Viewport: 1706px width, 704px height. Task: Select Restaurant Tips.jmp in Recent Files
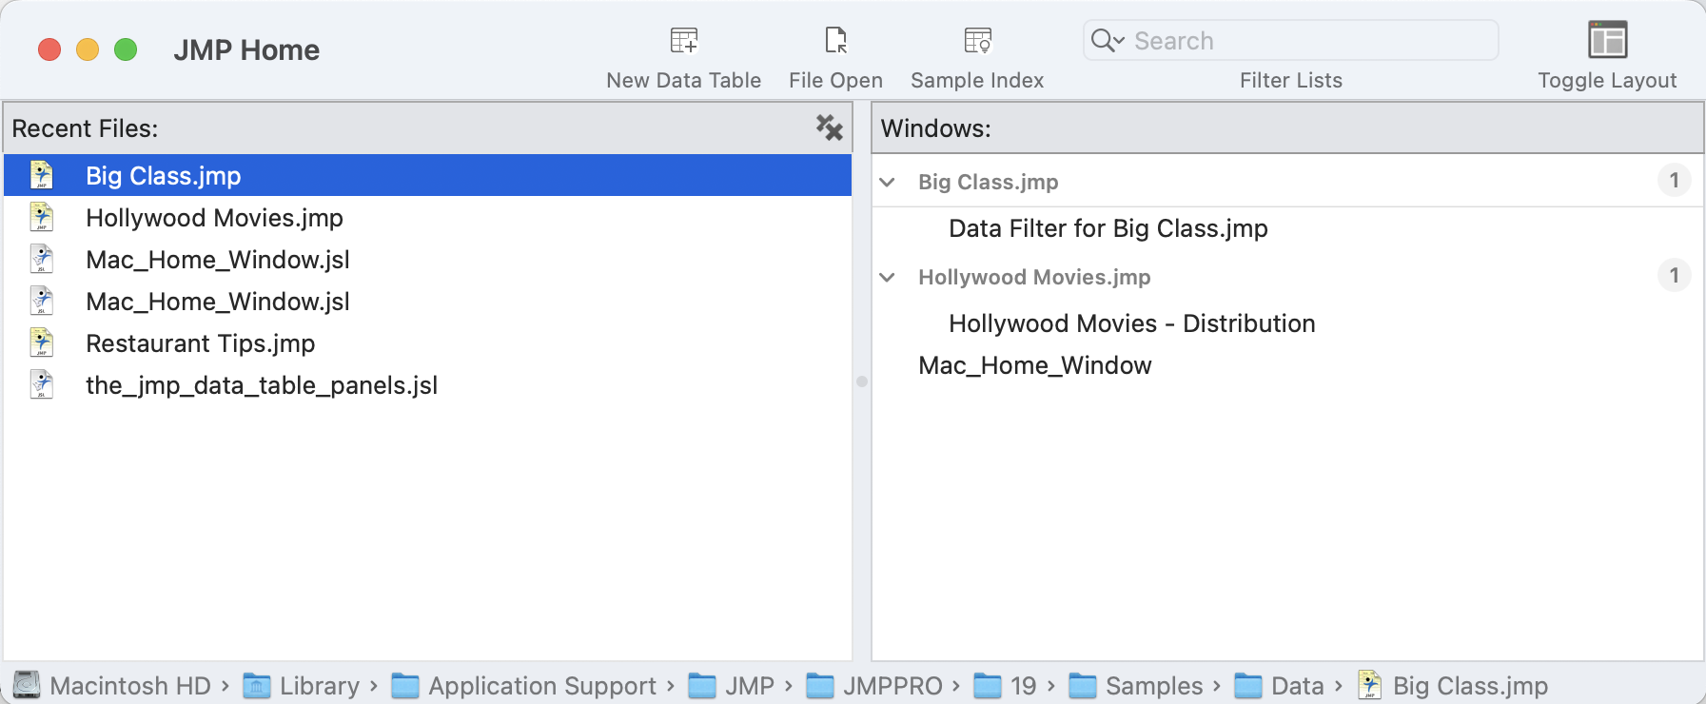(427, 343)
